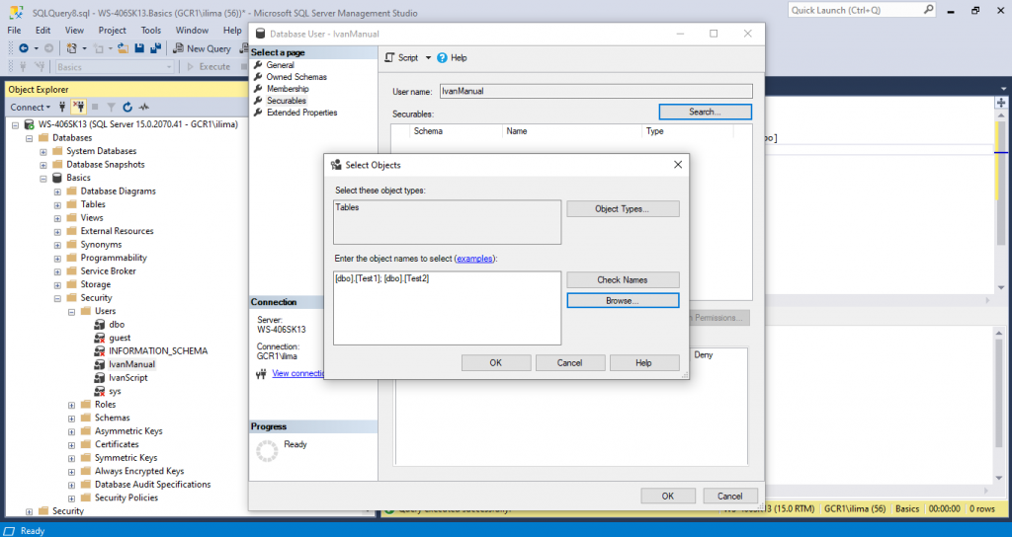
Task: Collapse the Databases node
Action: 29,138
